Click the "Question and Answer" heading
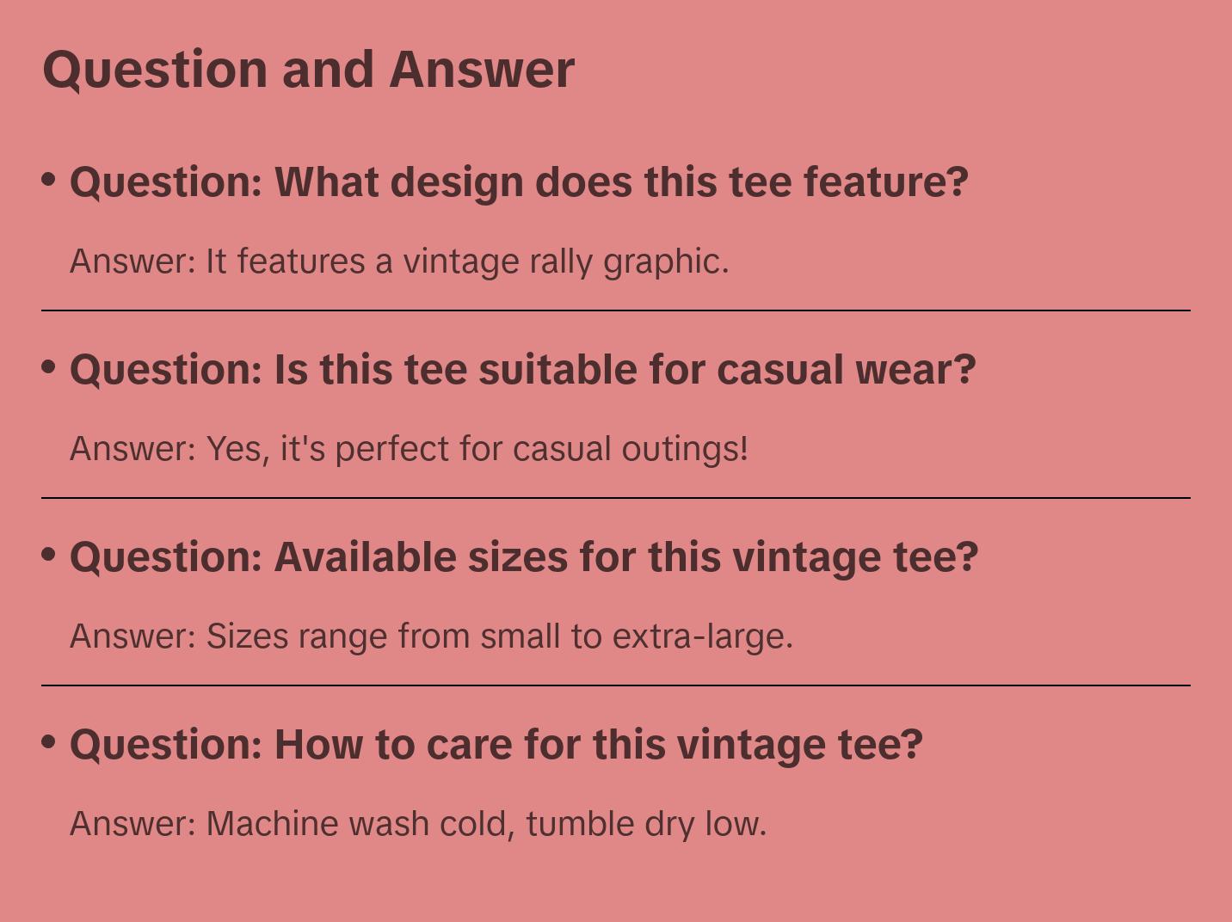Viewport: 1232px width, 922px height. tap(308, 70)
